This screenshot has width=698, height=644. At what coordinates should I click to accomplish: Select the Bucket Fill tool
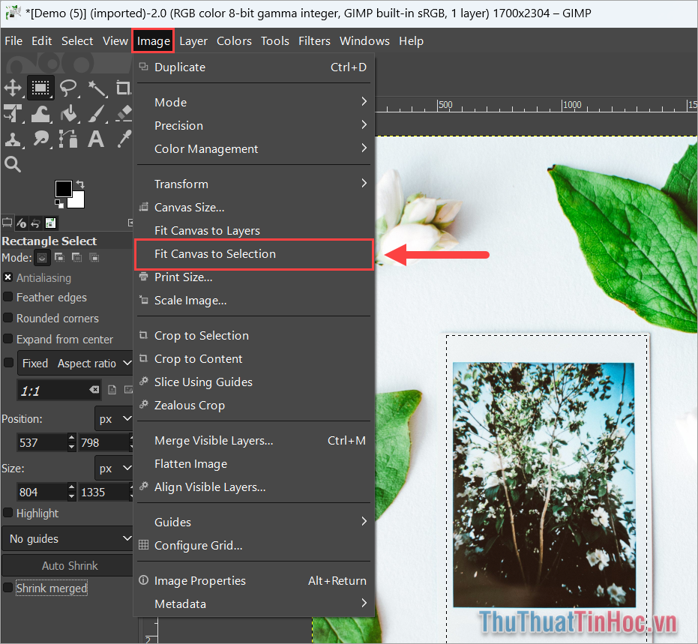[x=68, y=113]
